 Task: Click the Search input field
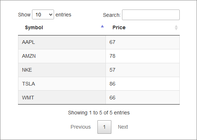tap(151, 15)
